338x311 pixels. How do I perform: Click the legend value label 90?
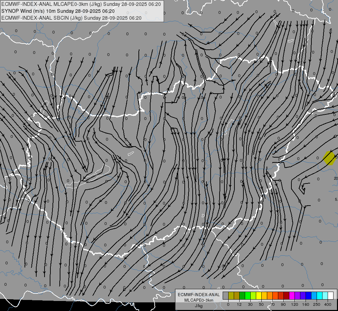(x=283, y=304)
